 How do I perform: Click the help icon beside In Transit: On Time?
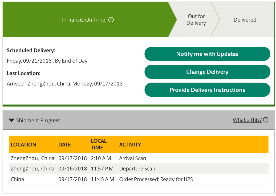pos(111,20)
